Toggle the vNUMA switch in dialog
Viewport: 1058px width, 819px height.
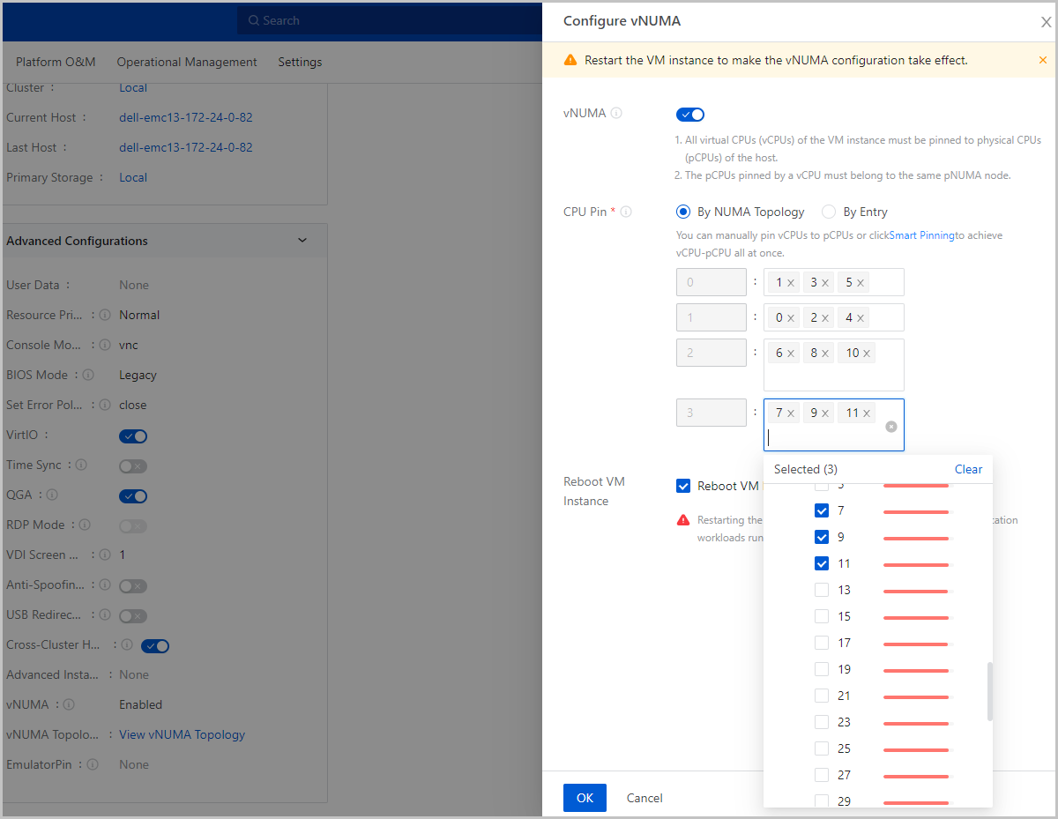[690, 115]
